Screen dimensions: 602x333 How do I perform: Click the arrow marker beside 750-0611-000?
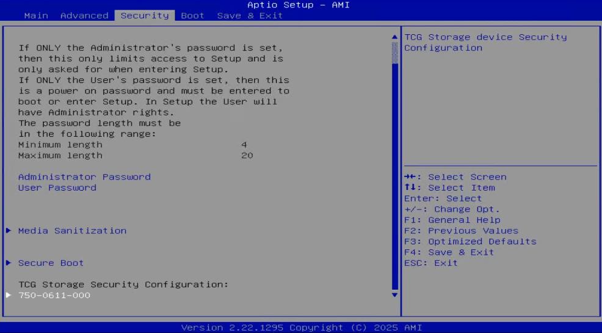[9, 296]
